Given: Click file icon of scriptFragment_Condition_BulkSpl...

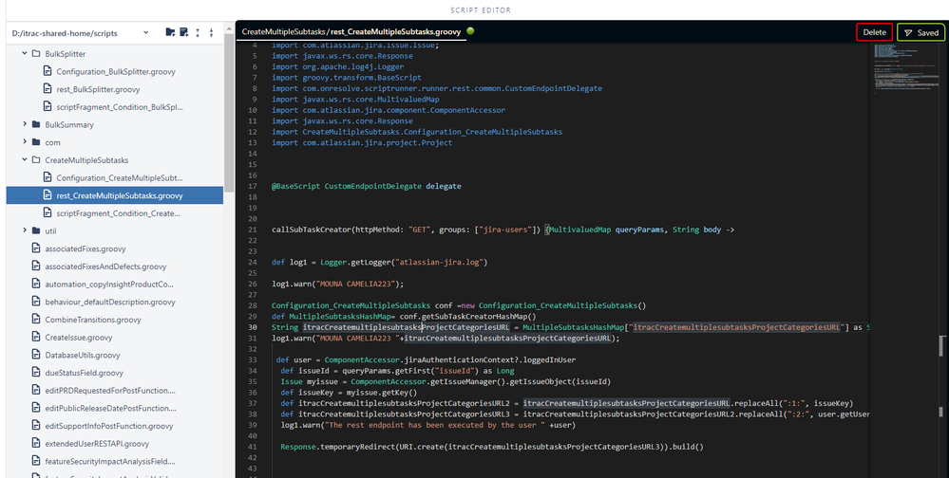Looking at the screenshot, I should click(47, 106).
